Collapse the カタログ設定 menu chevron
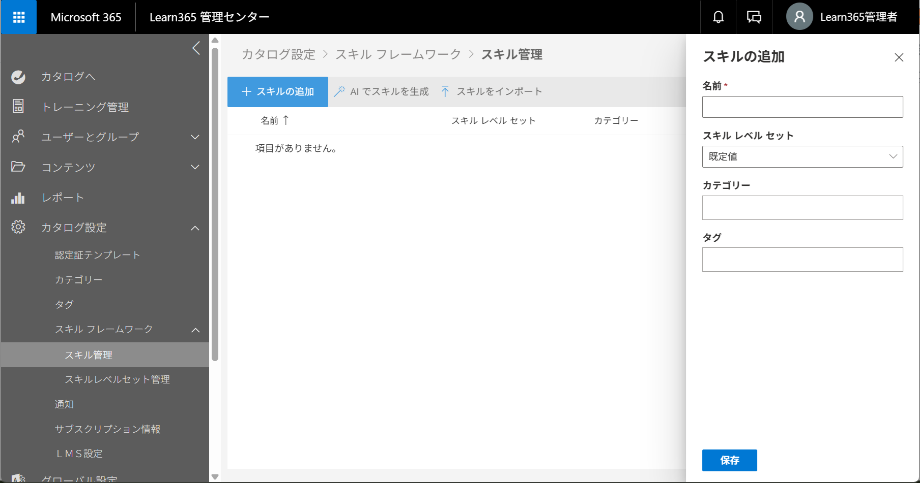 [195, 228]
